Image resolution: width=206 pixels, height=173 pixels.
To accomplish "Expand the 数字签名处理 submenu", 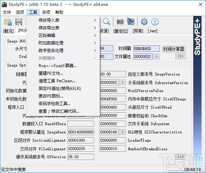I will click(63, 50).
